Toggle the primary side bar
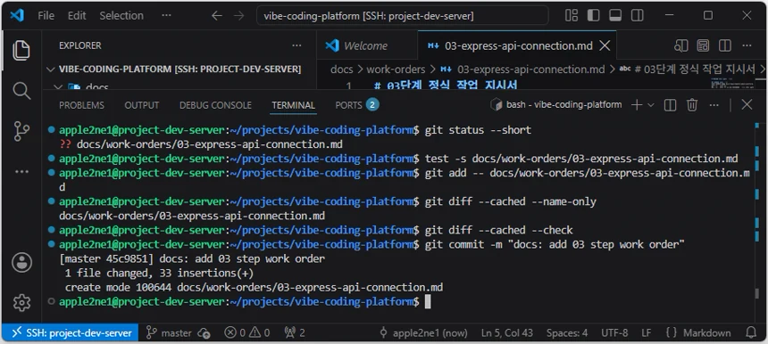 594,16
